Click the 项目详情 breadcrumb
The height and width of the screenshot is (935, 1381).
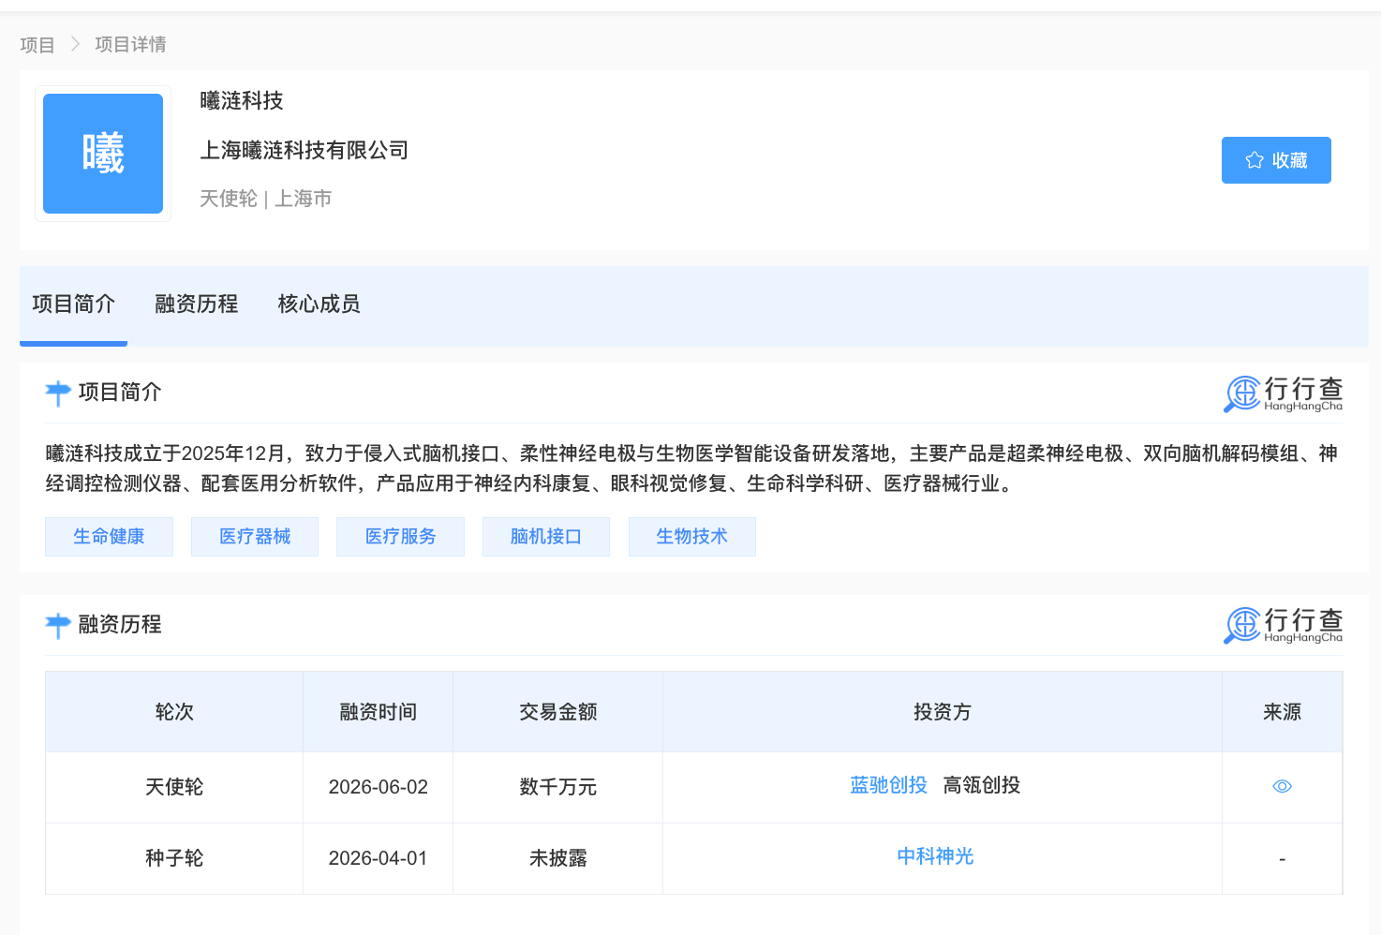pos(130,45)
